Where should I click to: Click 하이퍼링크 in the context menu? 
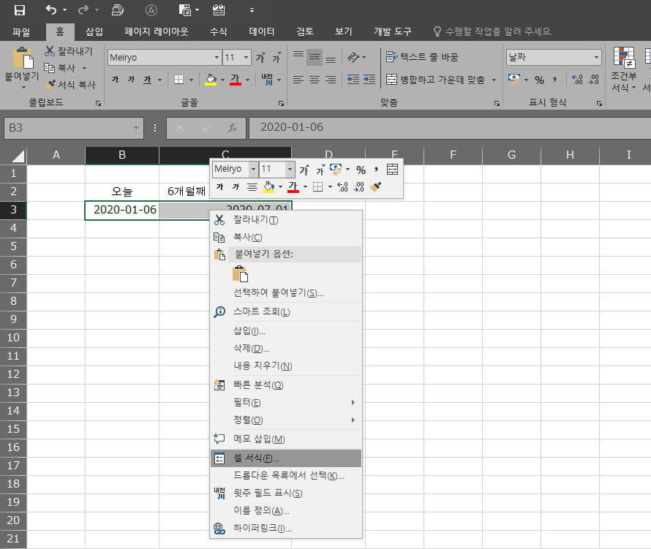tap(262, 528)
